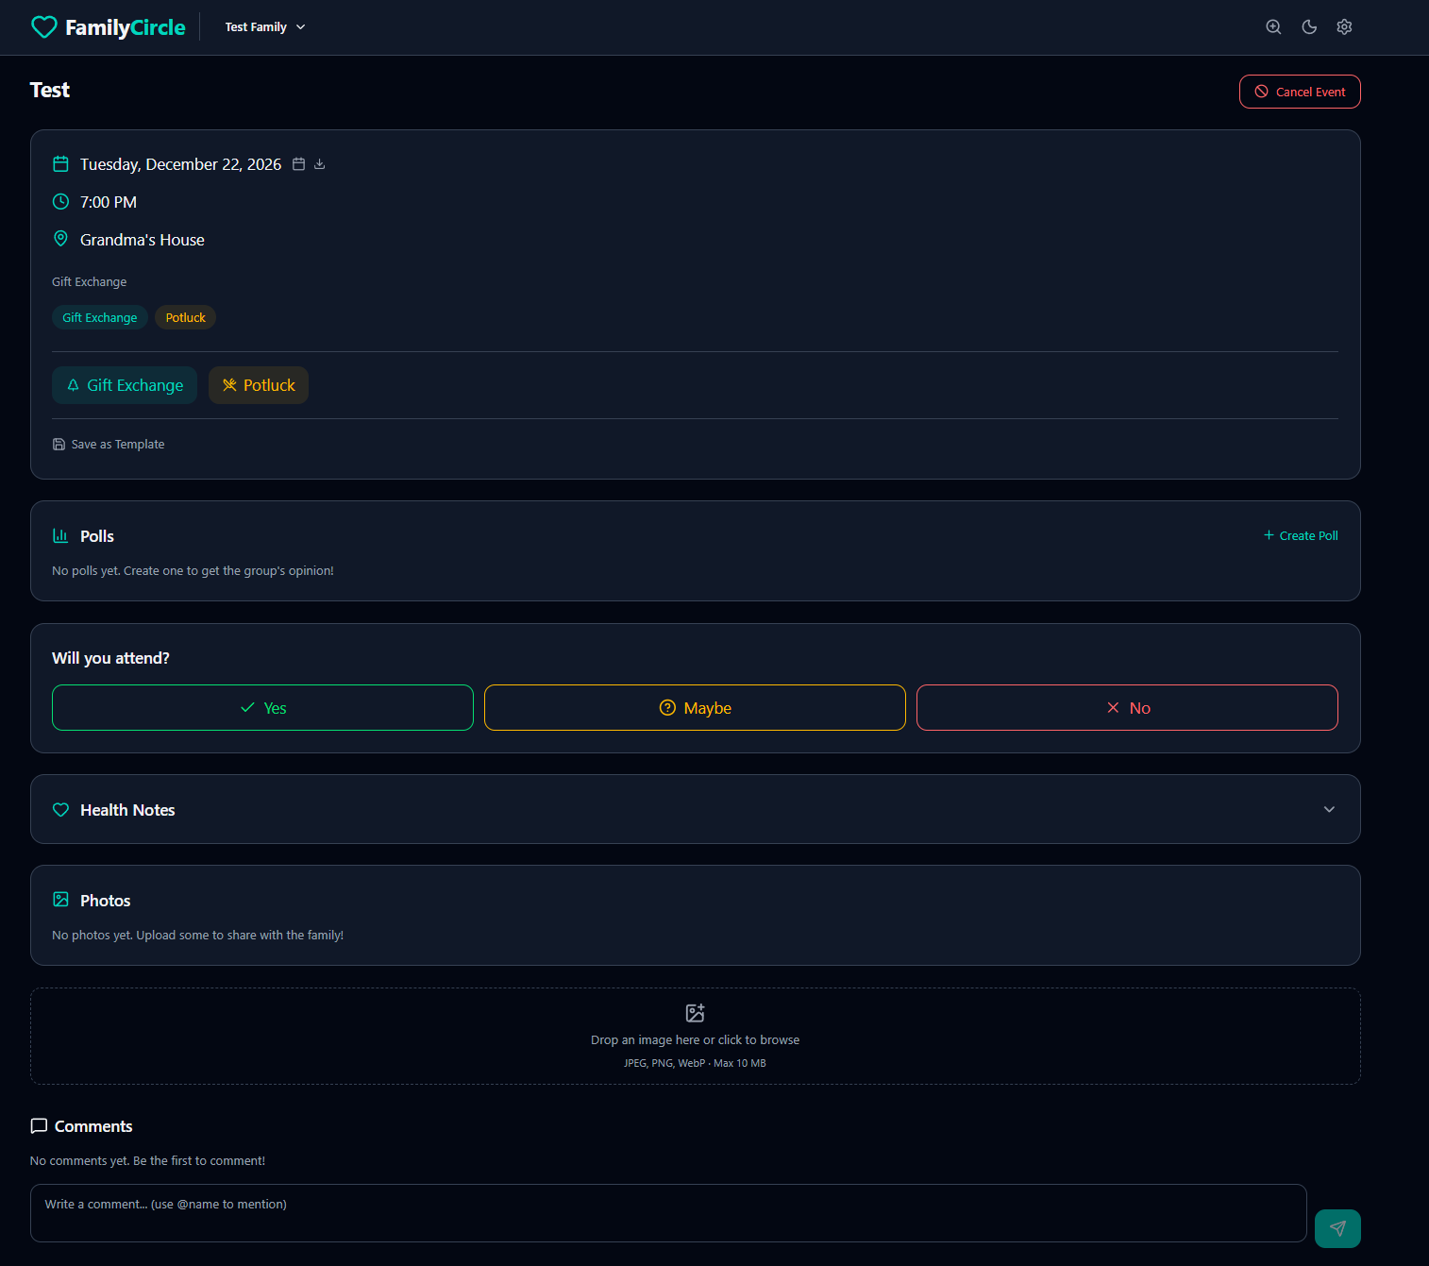This screenshot has width=1429, height=1266.
Task: Click the FamilyCircle heart logo
Action: (x=44, y=27)
